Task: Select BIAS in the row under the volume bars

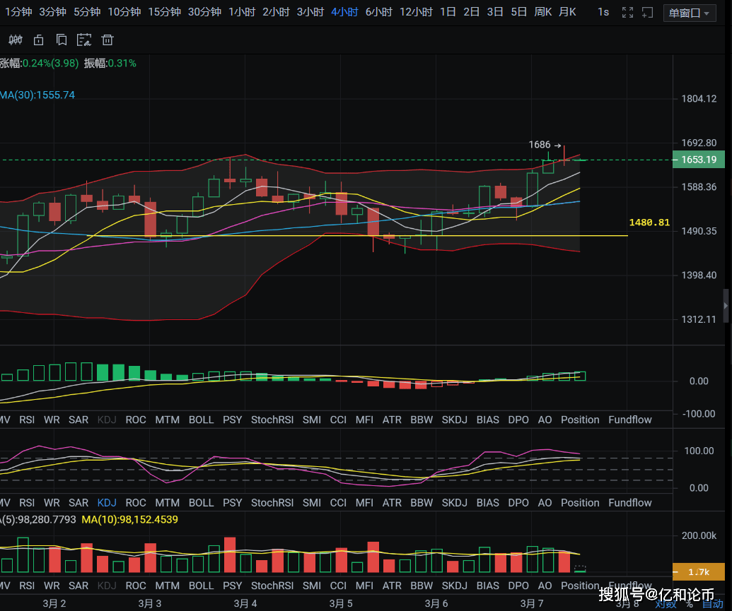Action: tap(487, 586)
